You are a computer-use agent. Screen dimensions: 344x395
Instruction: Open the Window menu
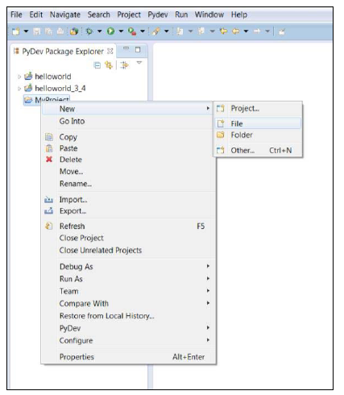[209, 15]
